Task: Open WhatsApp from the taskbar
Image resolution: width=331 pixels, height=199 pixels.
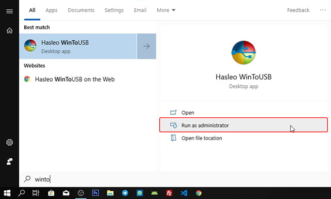Action: tap(140, 193)
